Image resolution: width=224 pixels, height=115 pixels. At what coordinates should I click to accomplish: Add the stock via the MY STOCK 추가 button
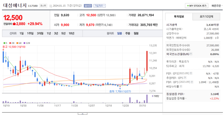(196, 6)
